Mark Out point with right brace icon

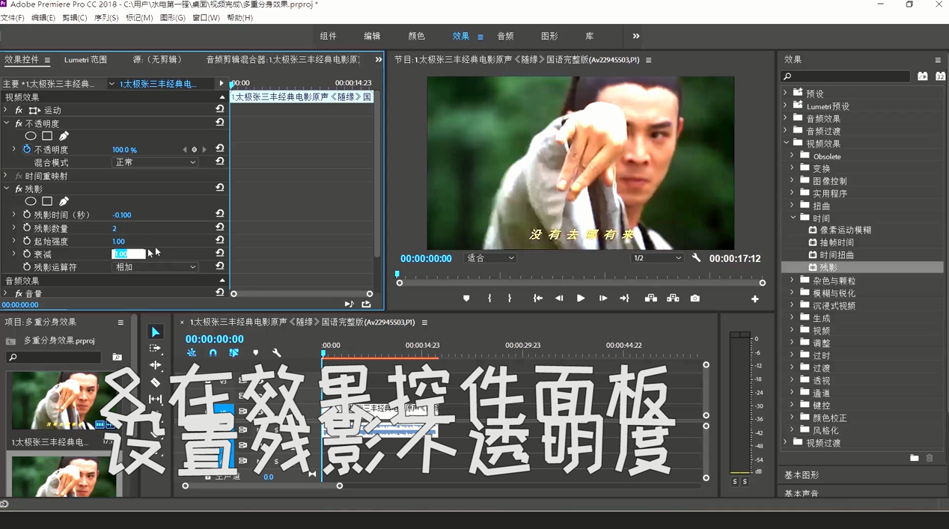pyautogui.click(x=510, y=298)
